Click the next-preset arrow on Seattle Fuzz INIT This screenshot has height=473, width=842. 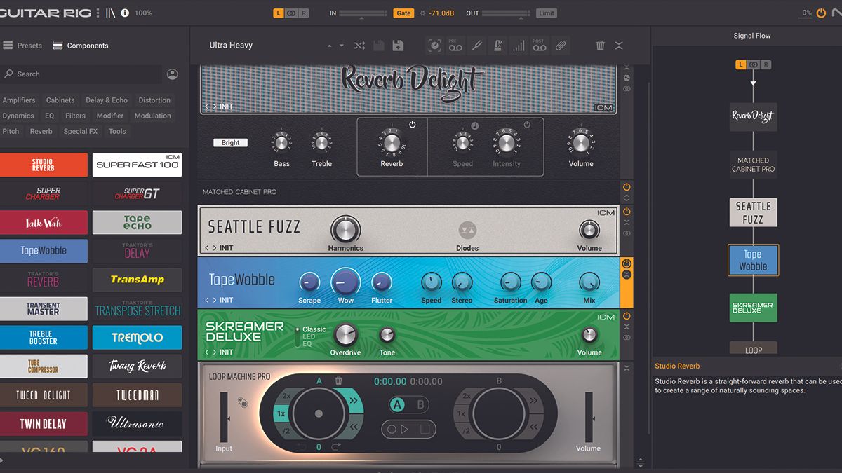click(x=213, y=247)
